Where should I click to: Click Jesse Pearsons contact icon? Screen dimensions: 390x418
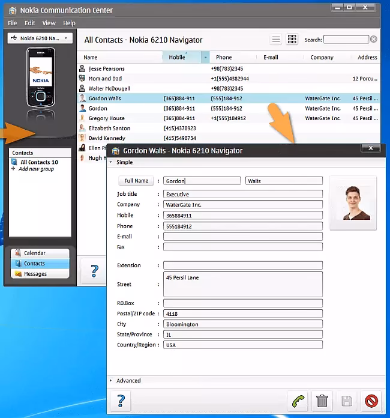point(82,68)
